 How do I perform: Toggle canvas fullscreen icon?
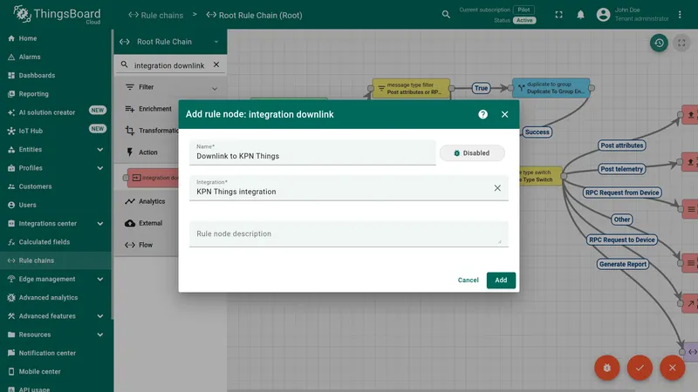coord(681,43)
